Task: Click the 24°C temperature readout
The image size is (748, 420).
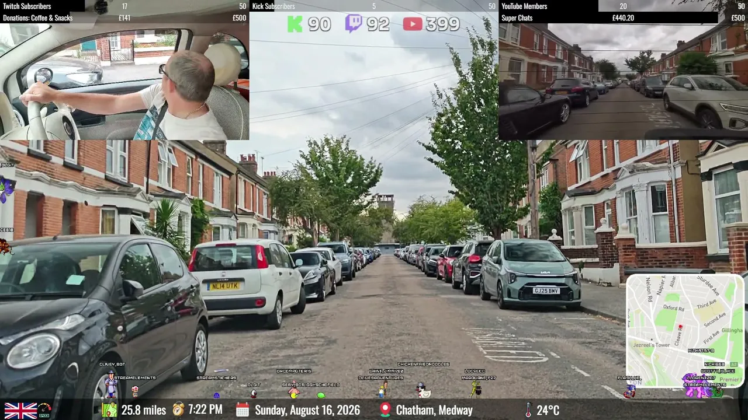Action: tap(548, 410)
